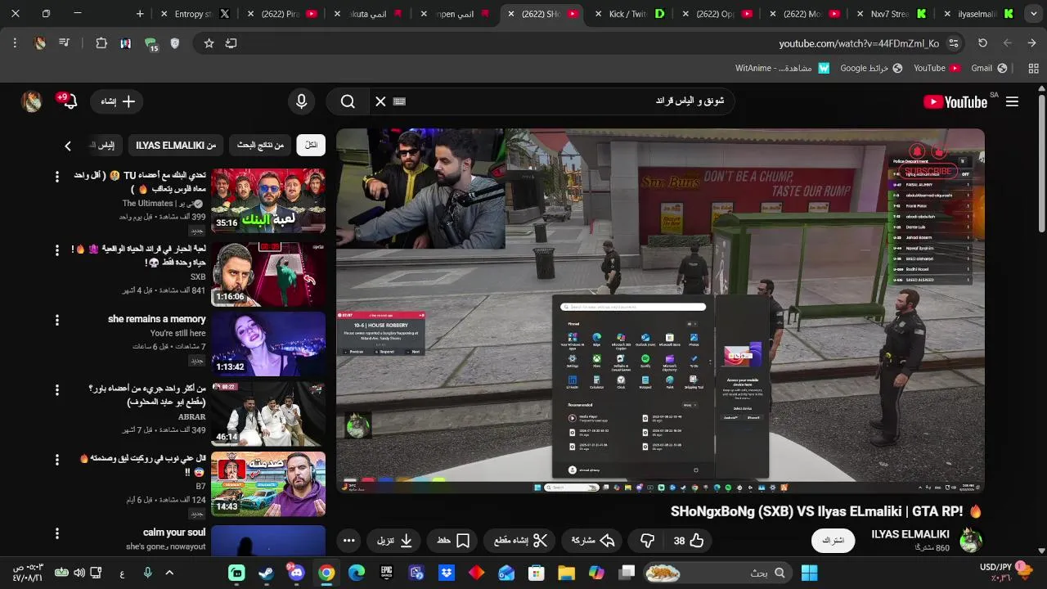Open Steam from taskbar
The width and height of the screenshot is (1047, 589).
tap(266, 573)
